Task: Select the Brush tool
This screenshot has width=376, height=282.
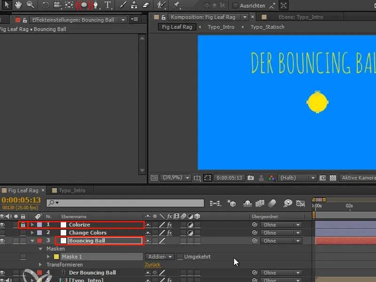Action: click(123, 5)
